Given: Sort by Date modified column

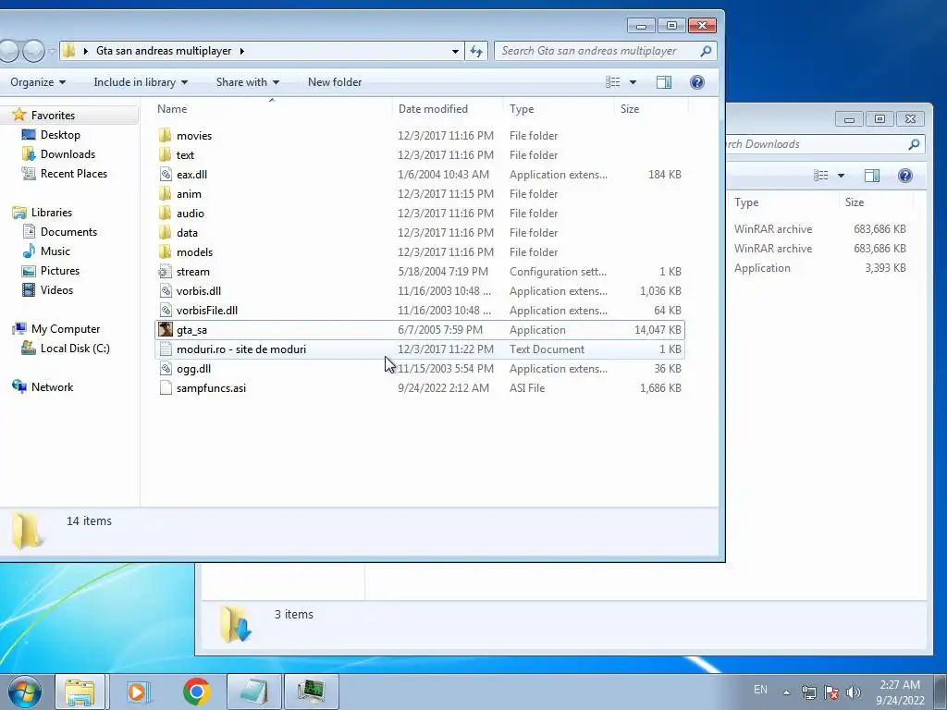Looking at the screenshot, I should 433,109.
